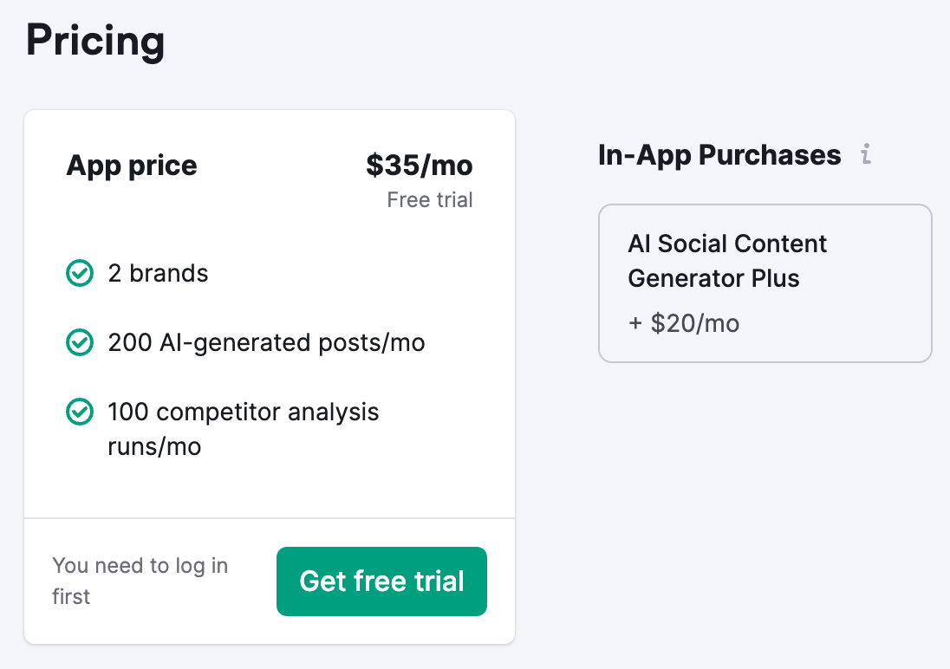The width and height of the screenshot is (950, 669).
Task: Click the You need to log in text
Action: [139, 581]
